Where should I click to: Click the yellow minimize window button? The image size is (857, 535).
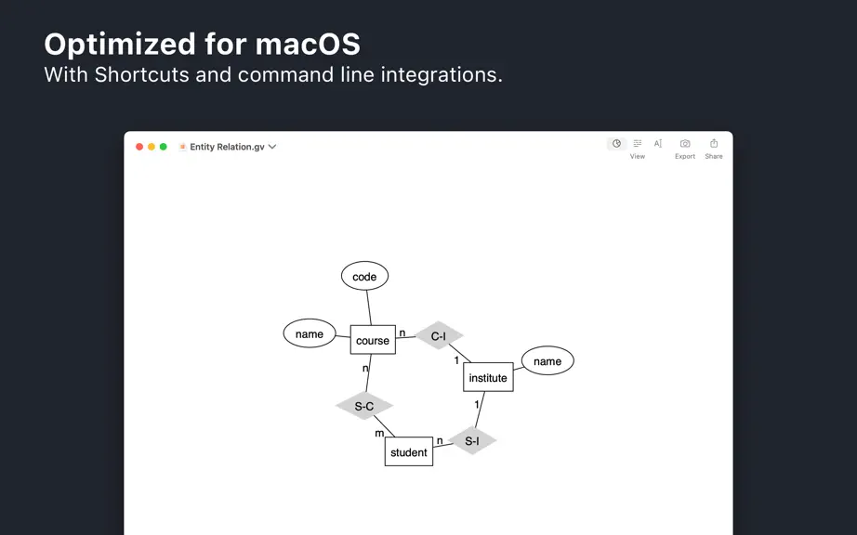(x=152, y=147)
